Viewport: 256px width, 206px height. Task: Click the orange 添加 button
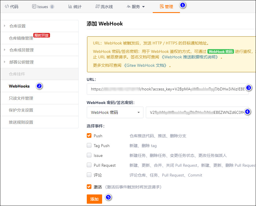(94, 199)
